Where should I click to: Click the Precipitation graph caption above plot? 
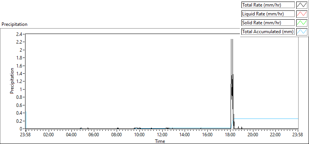pyautogui.click(x=14, y=24)
